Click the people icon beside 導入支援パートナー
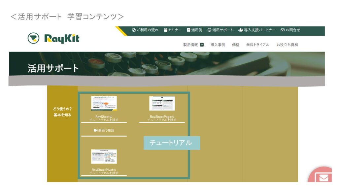Screen dimensions: 338x190 click(x=241, y=30)
